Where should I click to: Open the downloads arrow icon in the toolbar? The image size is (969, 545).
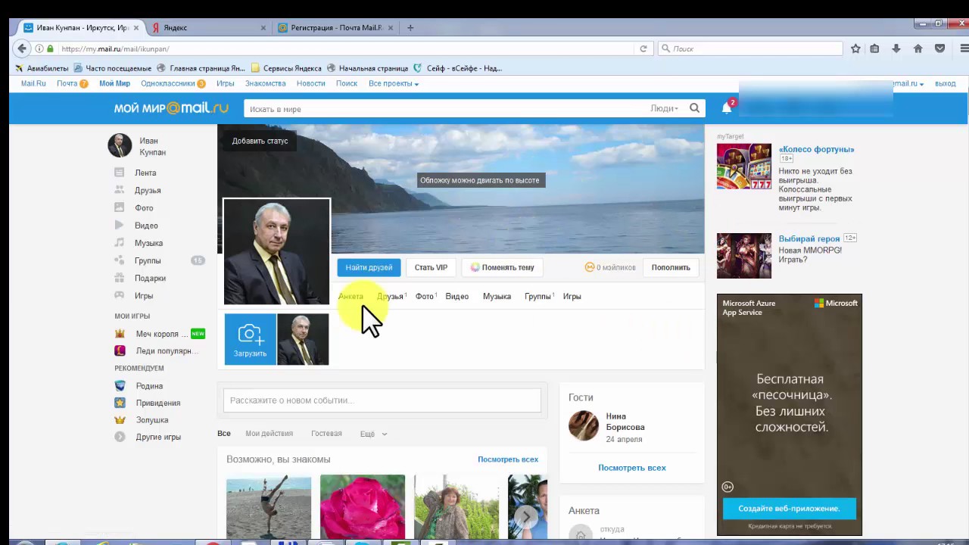(896, 48)
